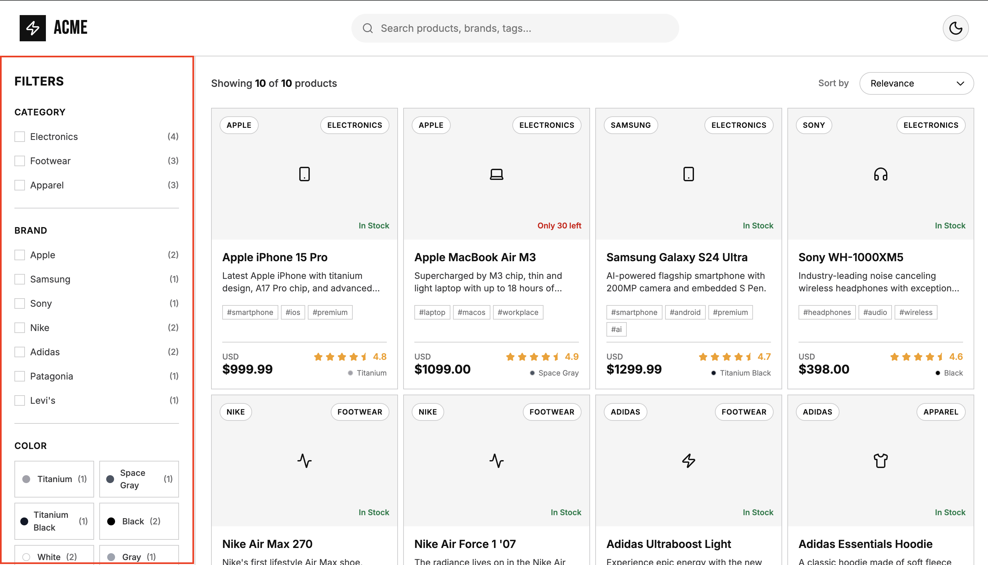Click the search magnifier icon
This screenshot has width=988, height=565.
(x=367, y=28)
